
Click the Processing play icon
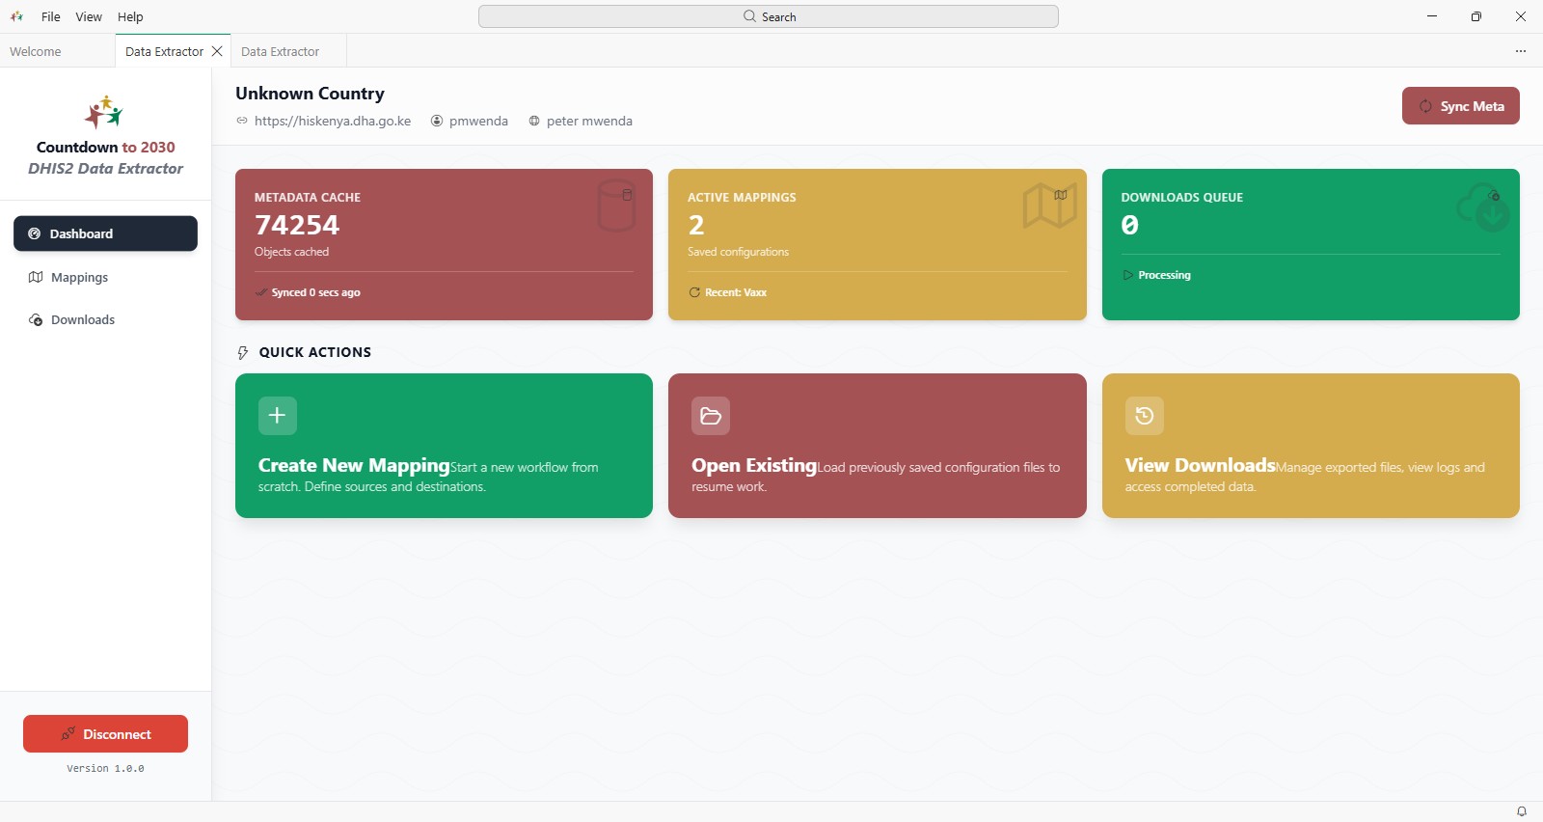pyautogui.click(x=1127, y=275)
